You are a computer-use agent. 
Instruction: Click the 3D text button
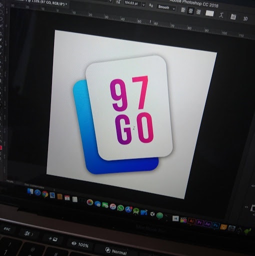click(245, 18)
